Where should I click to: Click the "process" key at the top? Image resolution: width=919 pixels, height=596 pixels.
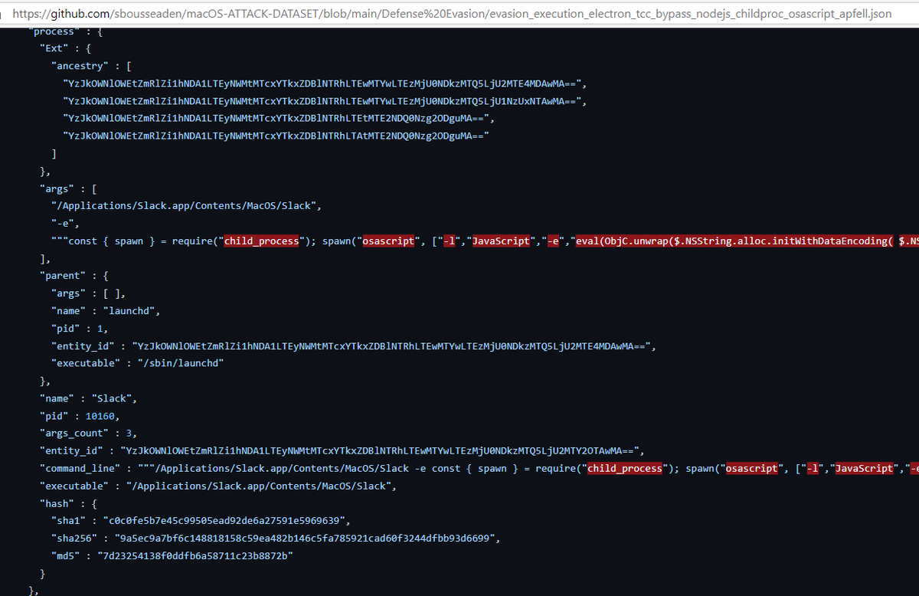pos(54,31)
